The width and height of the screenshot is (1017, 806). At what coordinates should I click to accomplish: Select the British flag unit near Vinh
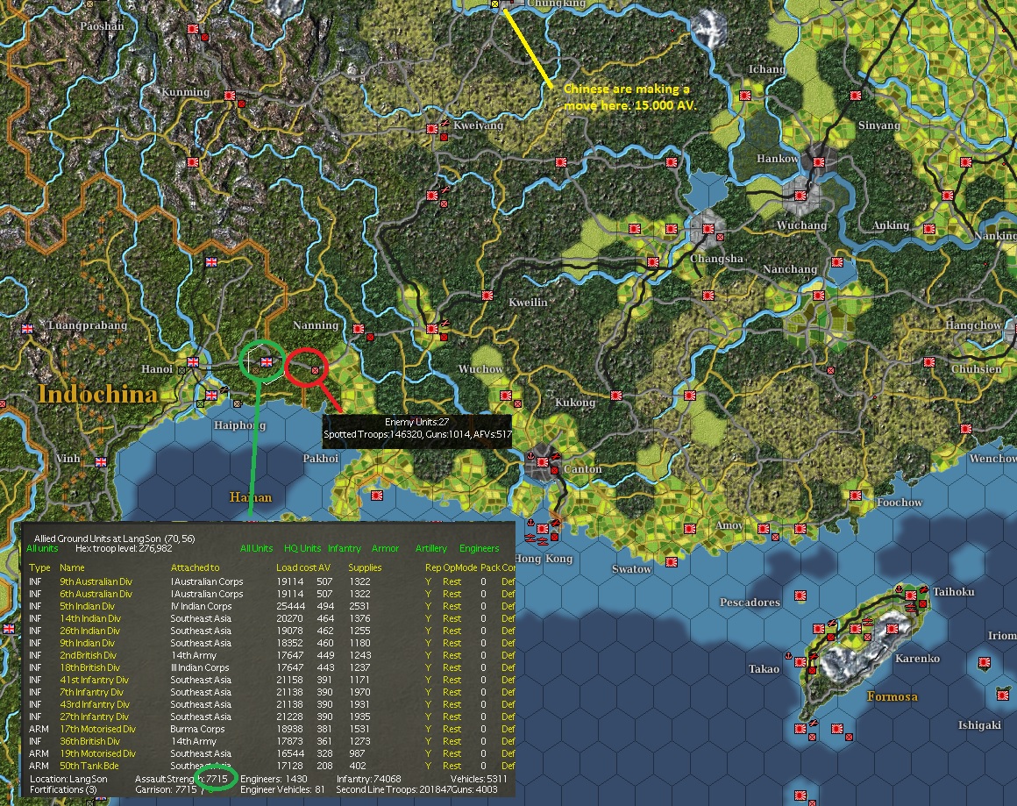101,462
